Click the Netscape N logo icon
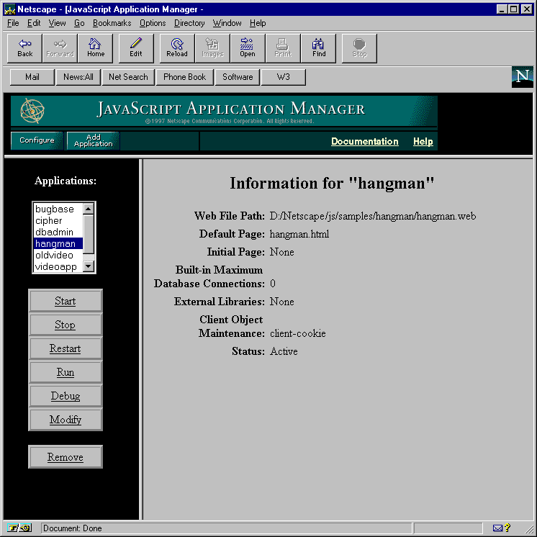537x537 pixels. coord(522,77)
